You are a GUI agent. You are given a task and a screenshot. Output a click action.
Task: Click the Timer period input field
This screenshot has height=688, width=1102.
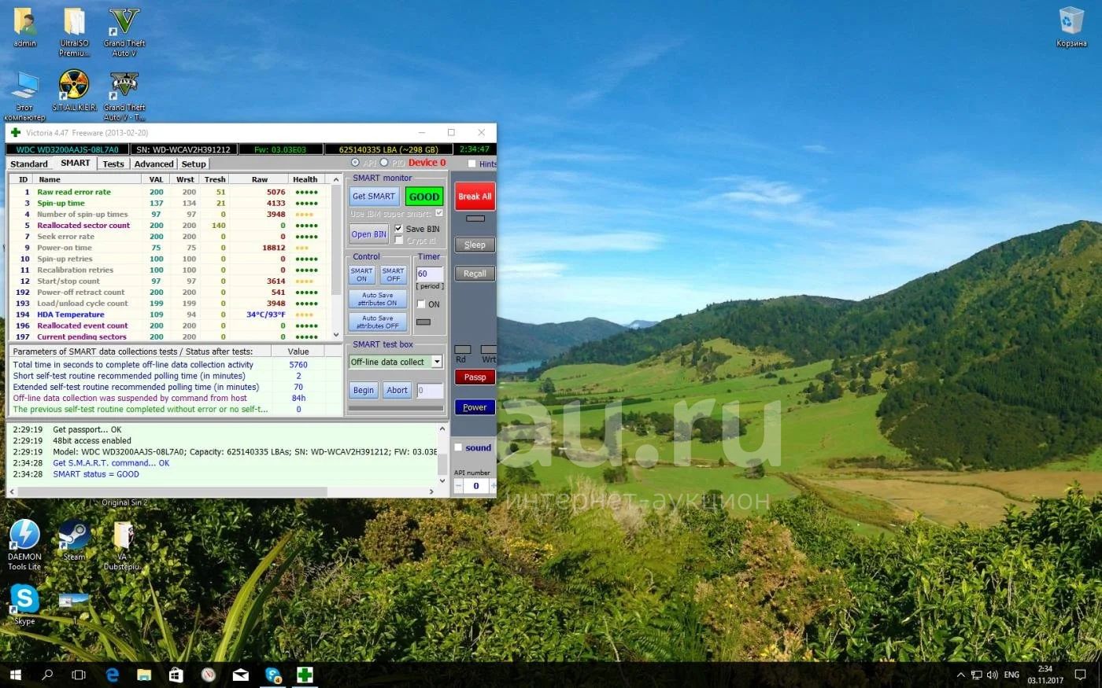pyautogui.click(x=429, y=274)
